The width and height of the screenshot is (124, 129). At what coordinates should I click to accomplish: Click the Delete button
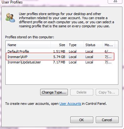[82, 92]
